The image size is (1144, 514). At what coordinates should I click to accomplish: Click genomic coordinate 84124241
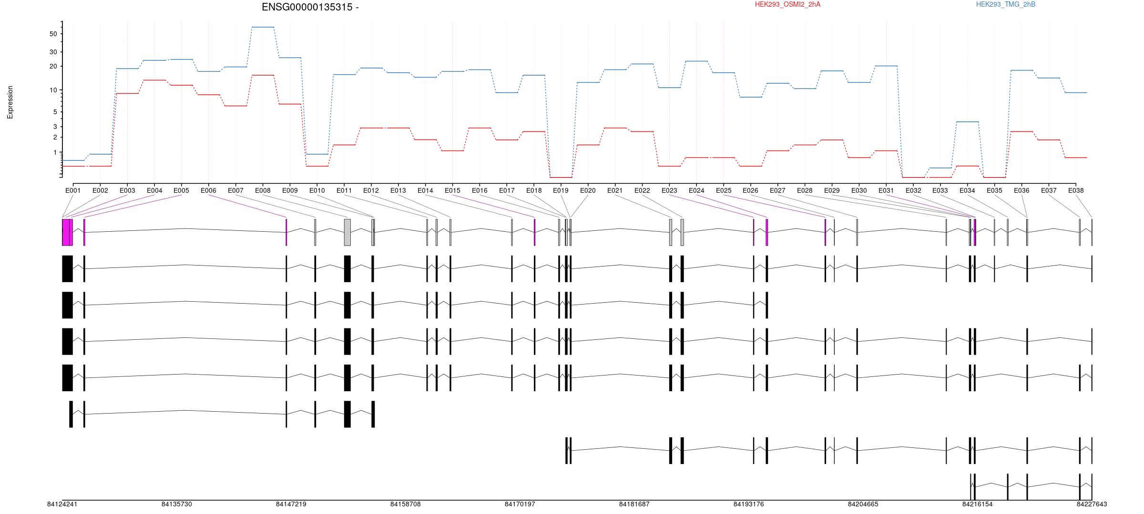(x=62, y=504)
